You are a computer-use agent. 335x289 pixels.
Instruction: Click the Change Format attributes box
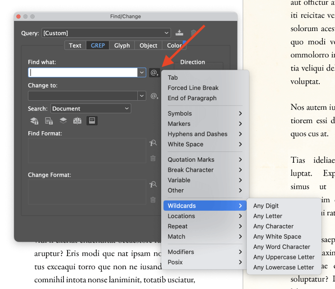[87, 192]
